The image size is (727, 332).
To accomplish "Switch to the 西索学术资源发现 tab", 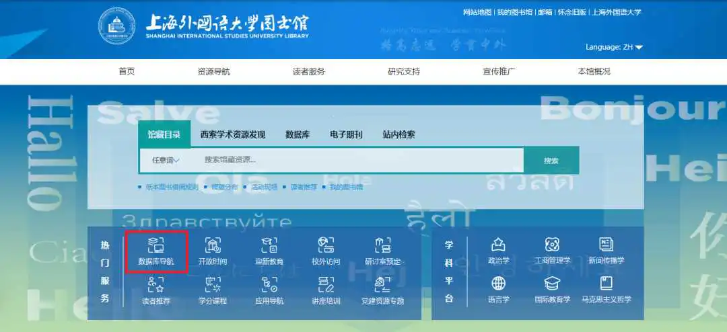I will point(233,134).
